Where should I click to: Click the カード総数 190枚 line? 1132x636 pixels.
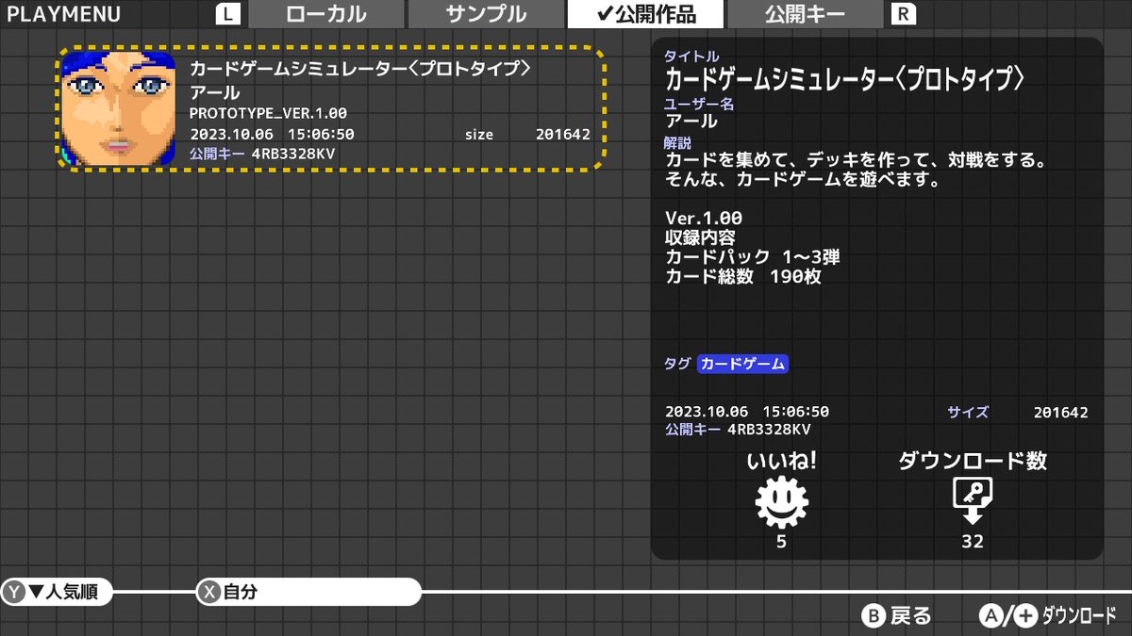coord(742,276)
